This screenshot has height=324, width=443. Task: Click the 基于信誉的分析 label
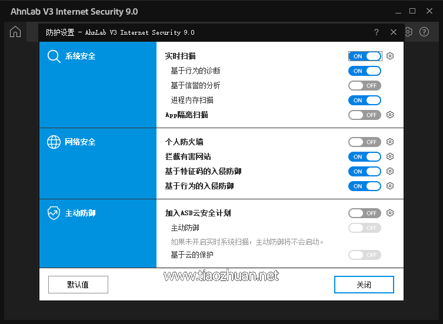(195, 86)
